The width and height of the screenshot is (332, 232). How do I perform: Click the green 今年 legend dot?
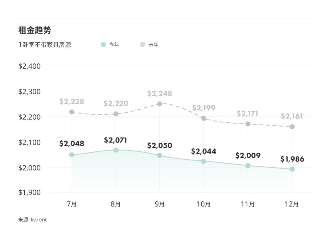[x=103, y=45]
